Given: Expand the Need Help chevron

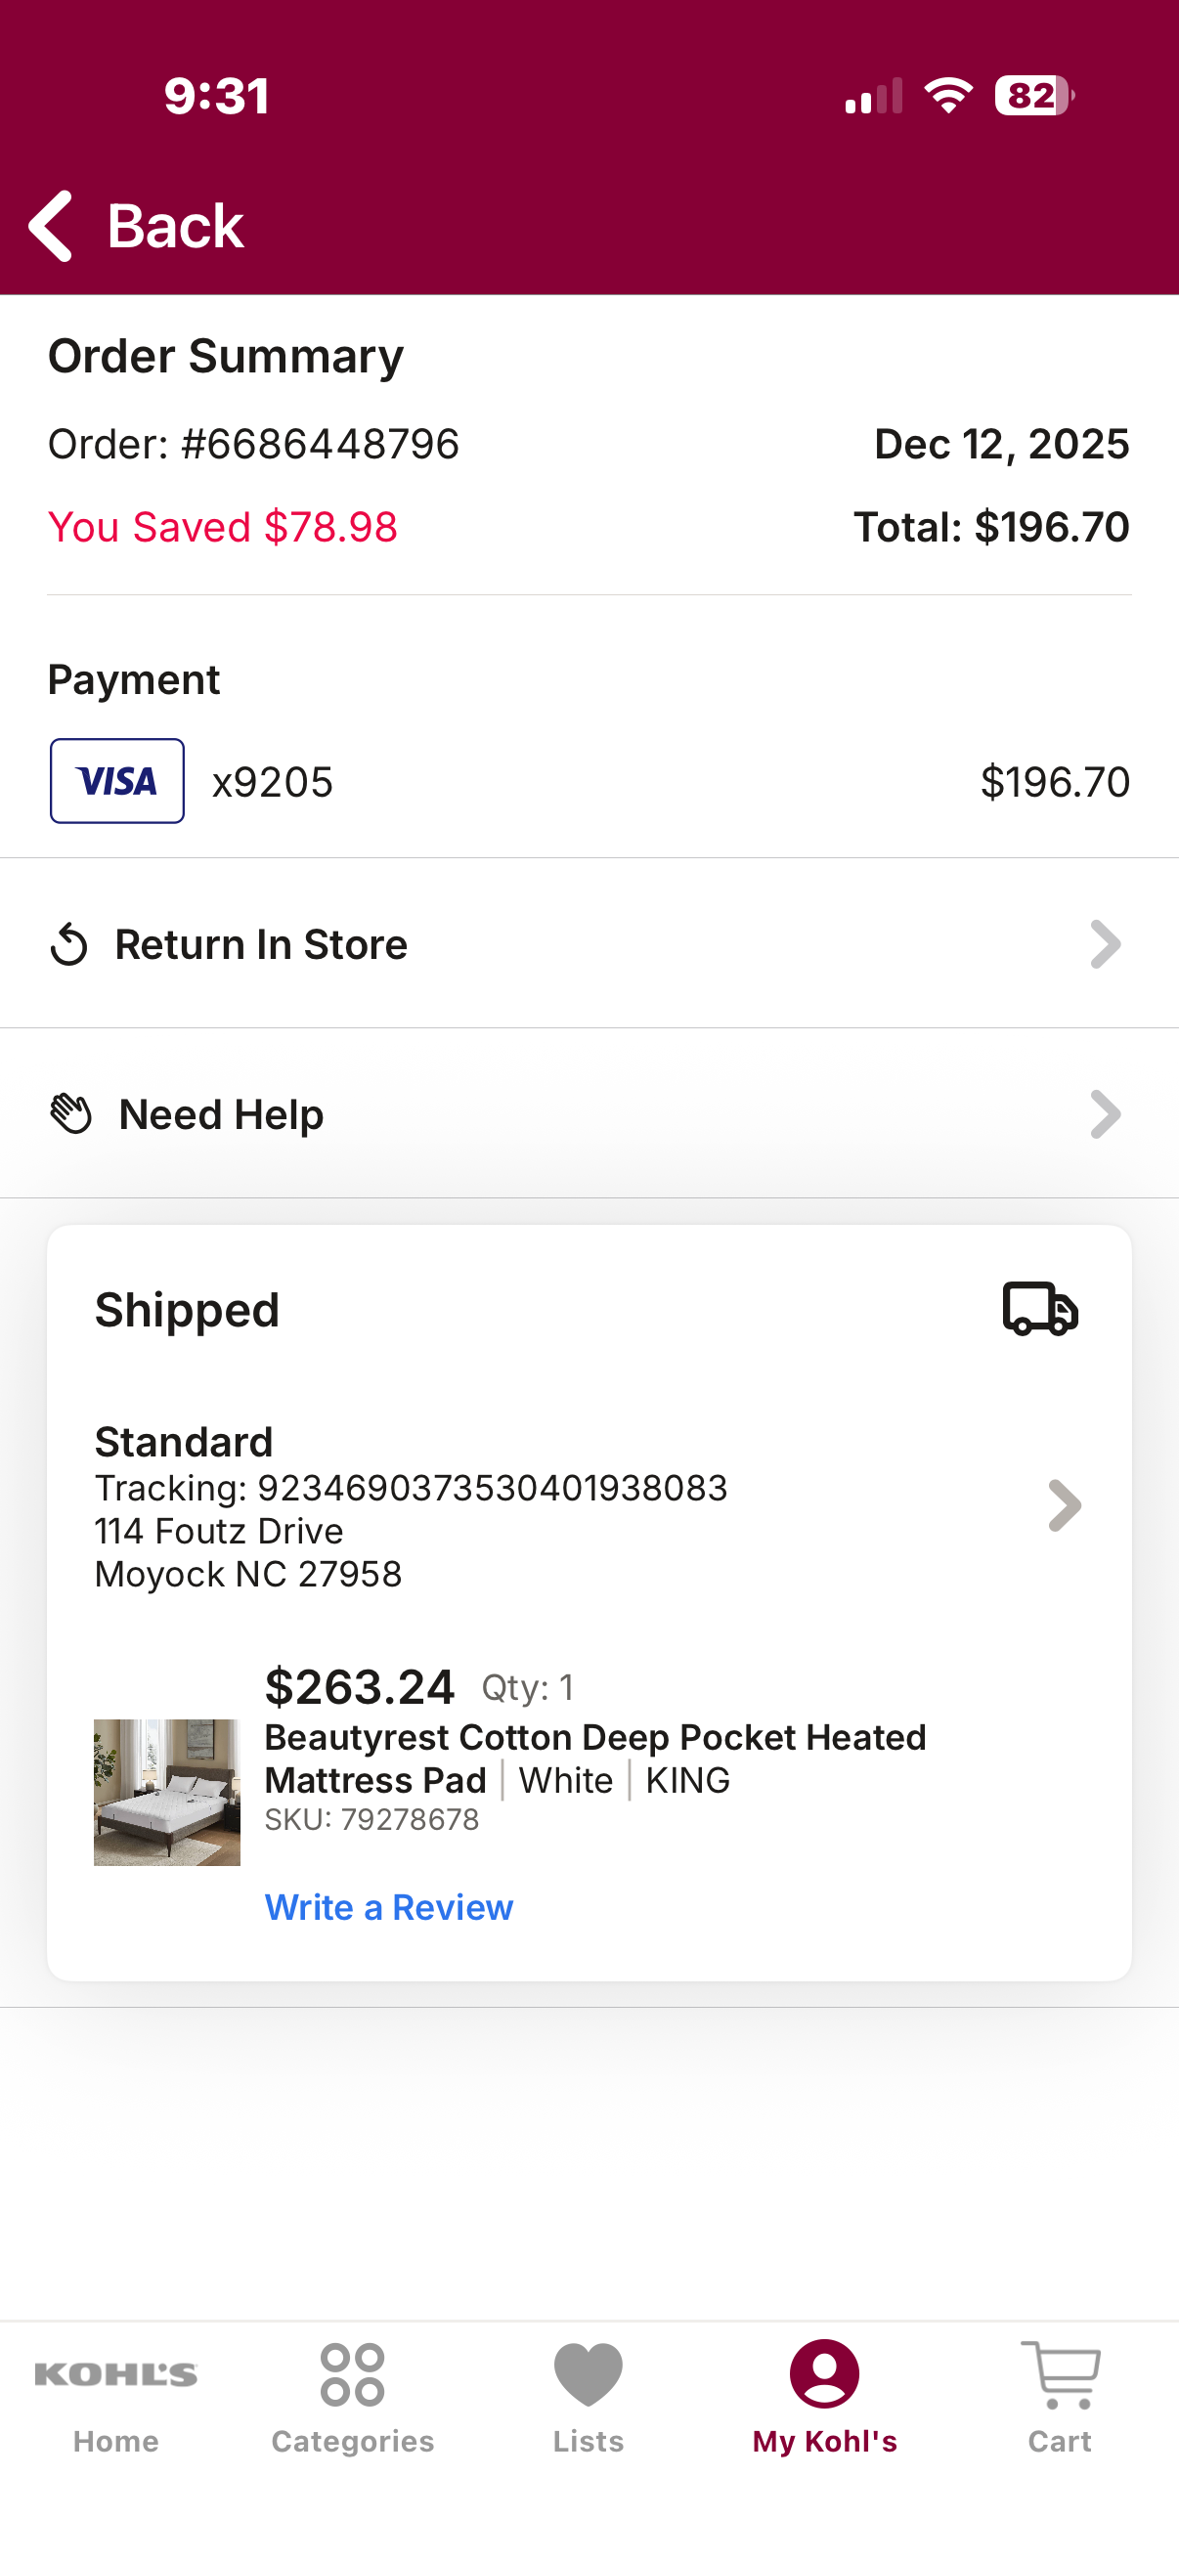Looking at the screenshot, I should pyautogui.click(x=1106, y=1114).
